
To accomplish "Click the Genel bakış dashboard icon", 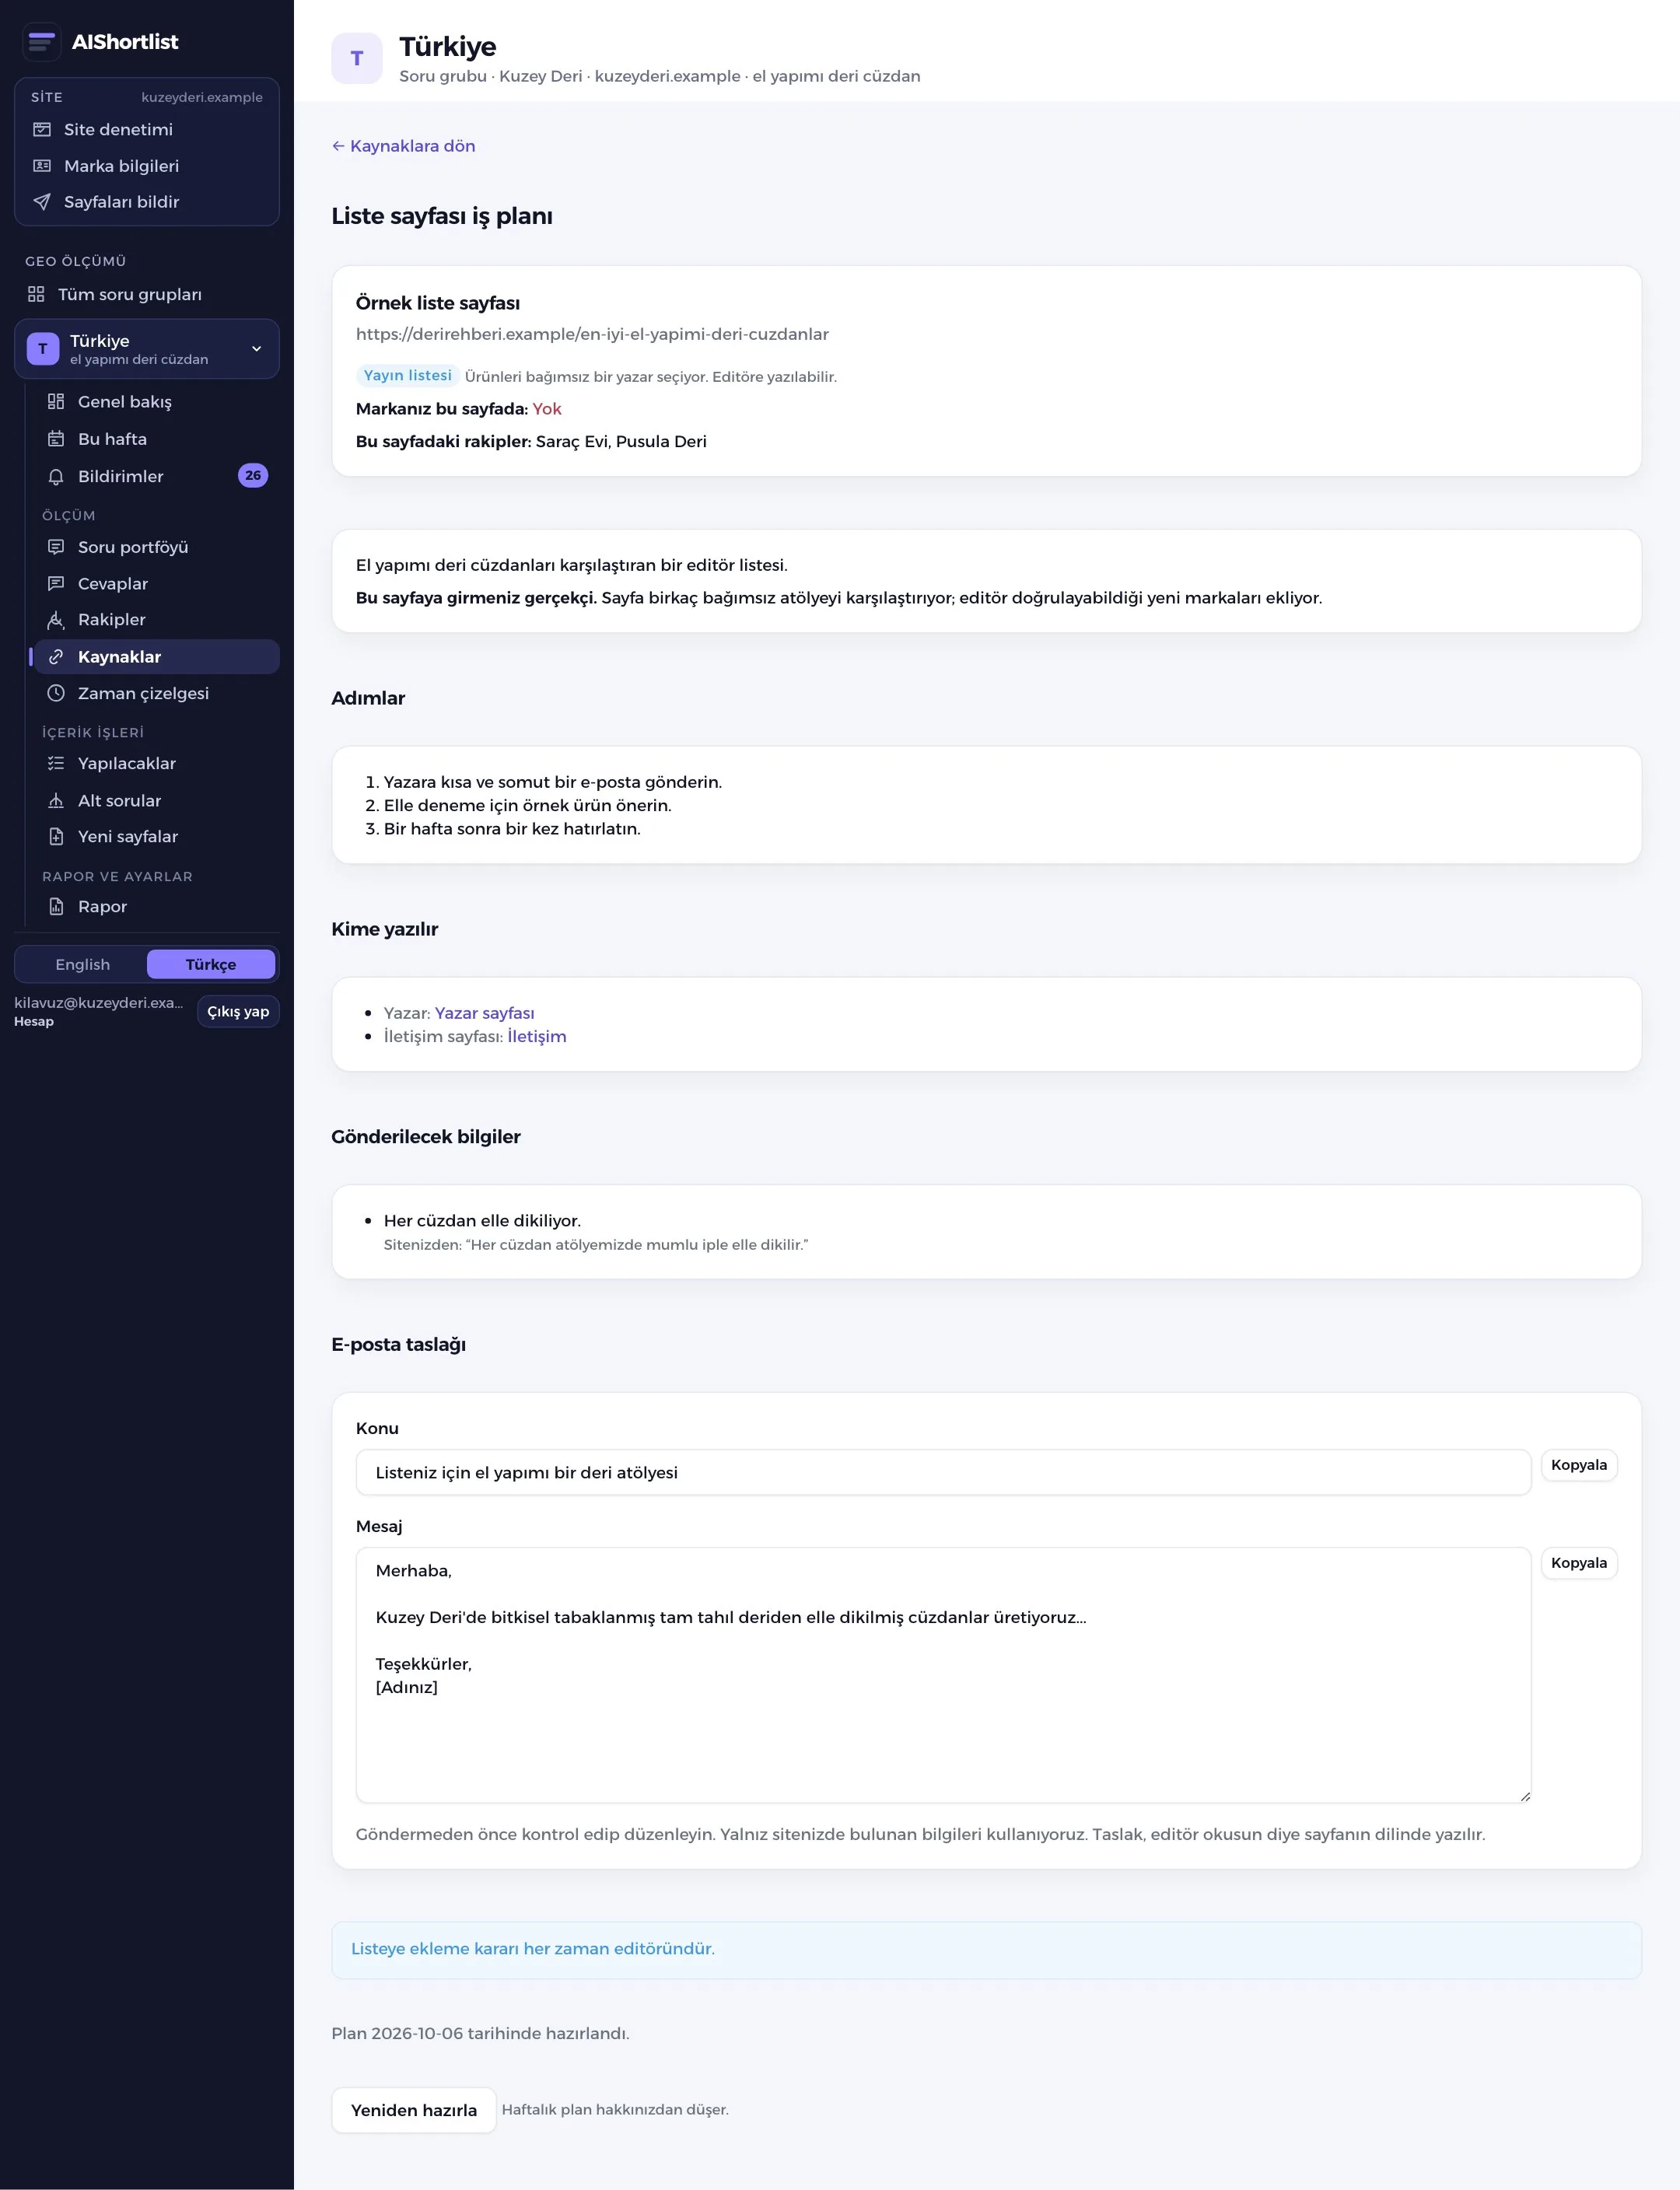I will pos(56,401).
